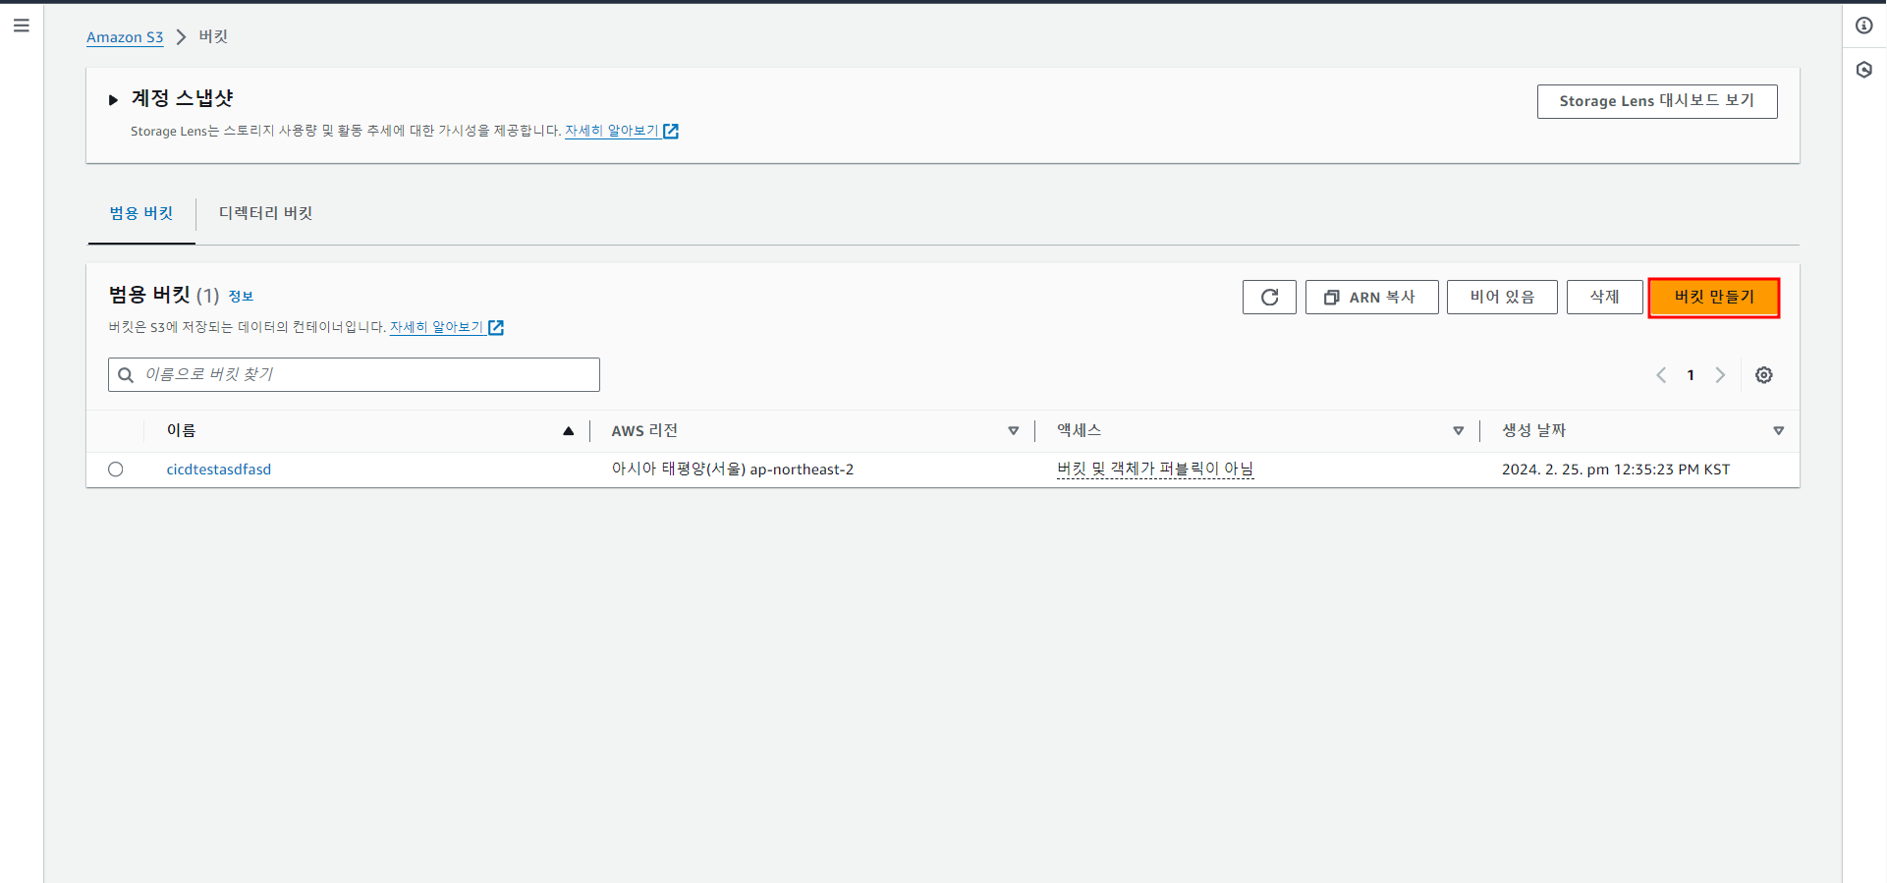Click 버킷 만들기 button
Screen dimensions: 1887x883
(1714, 297)
